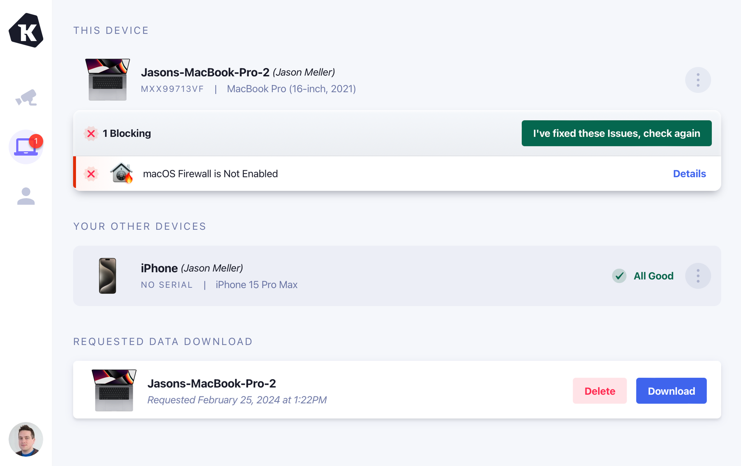Delete the requested data download

(599, 391)
